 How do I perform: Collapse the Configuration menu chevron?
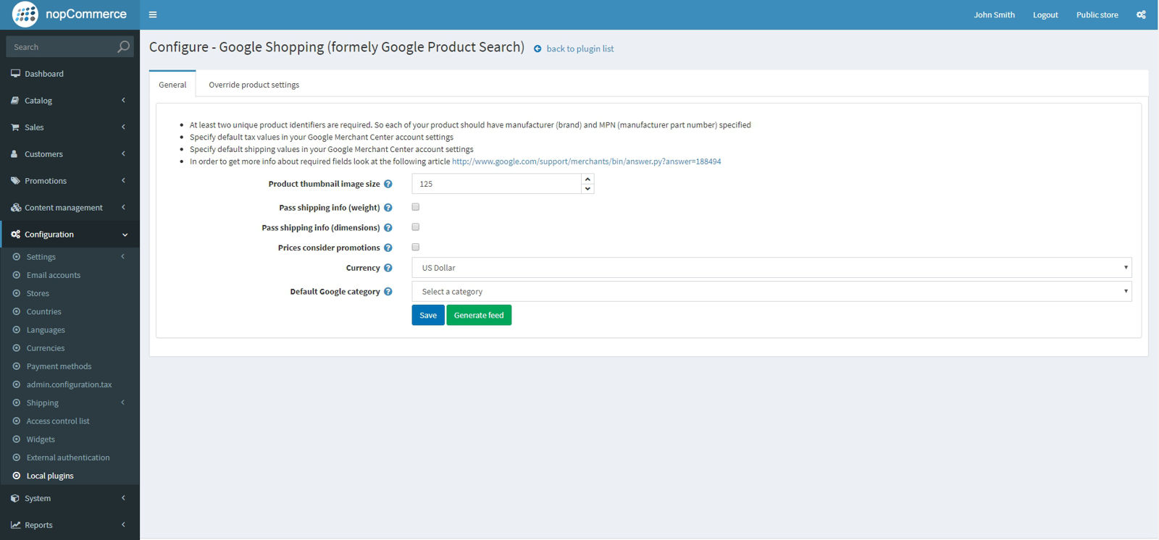coord(125,235)
